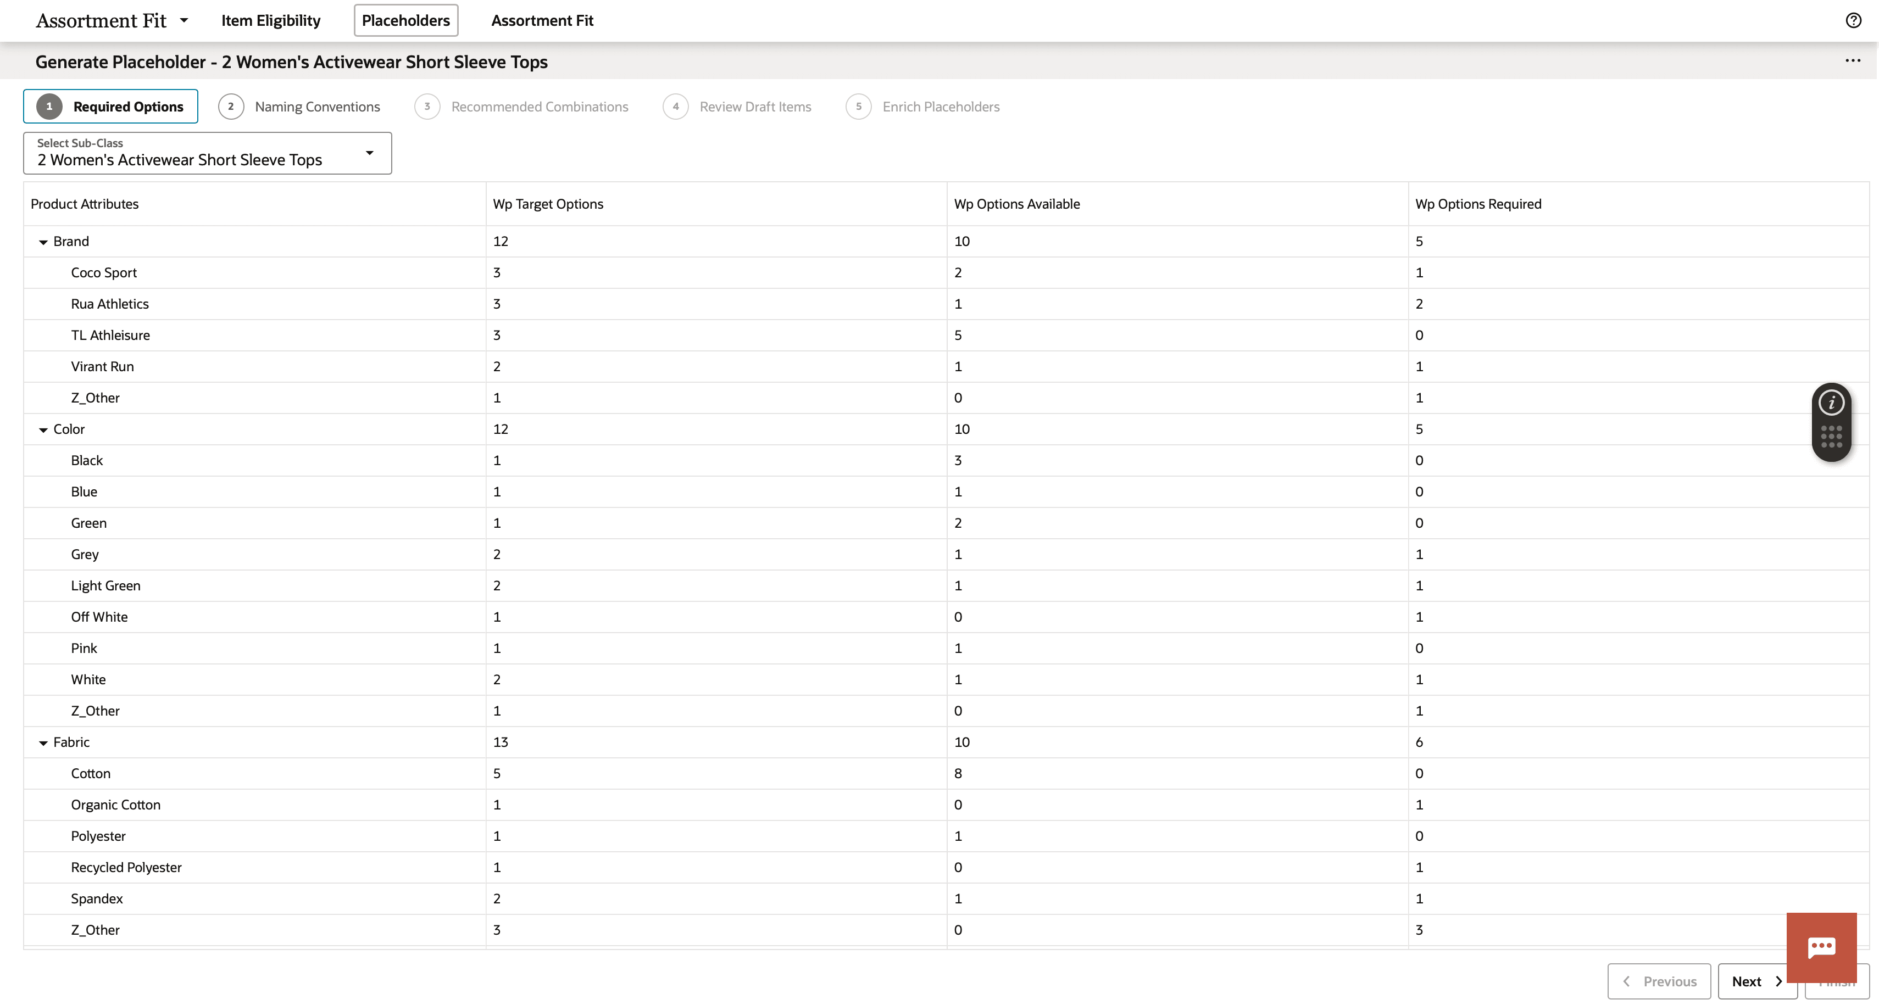Collapse the Brand attribute group
The width and height of the screenshot is (1879, 1005).
coord(43,242)
